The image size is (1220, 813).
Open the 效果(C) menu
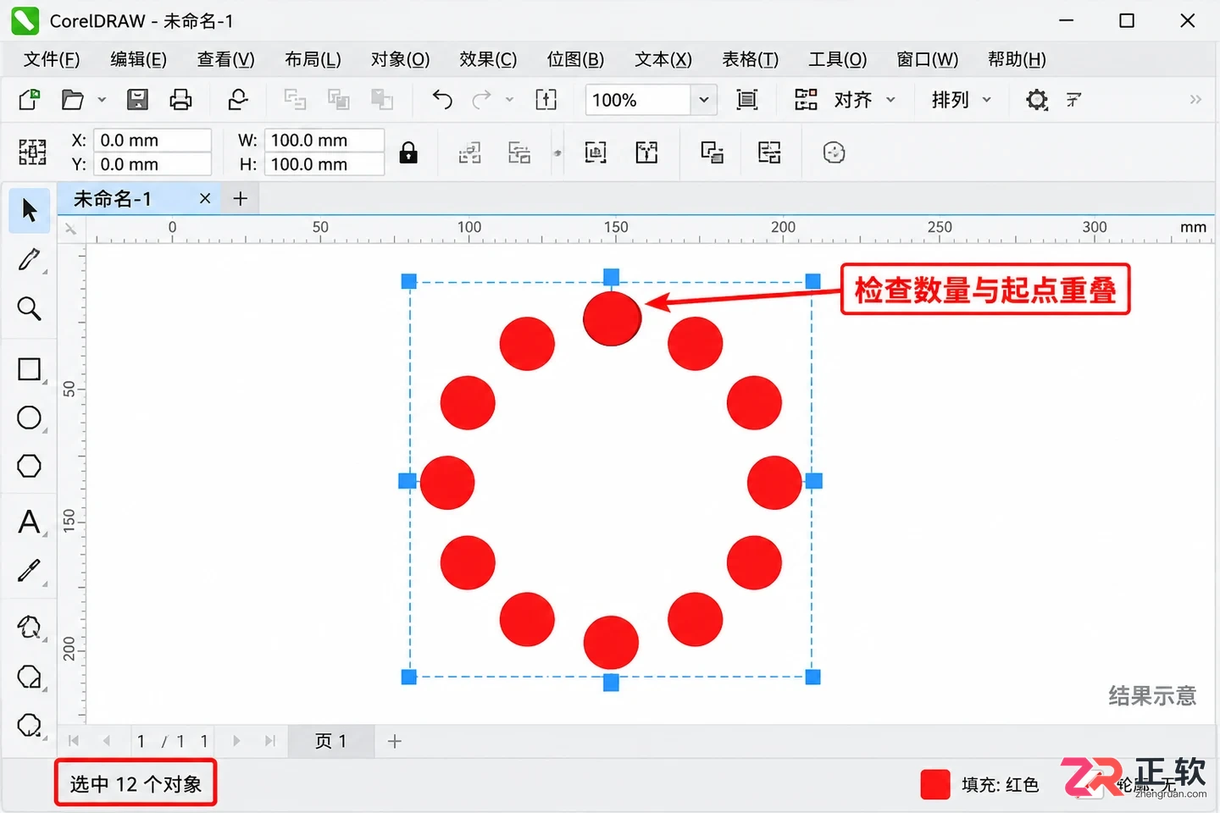coord(488,59)
